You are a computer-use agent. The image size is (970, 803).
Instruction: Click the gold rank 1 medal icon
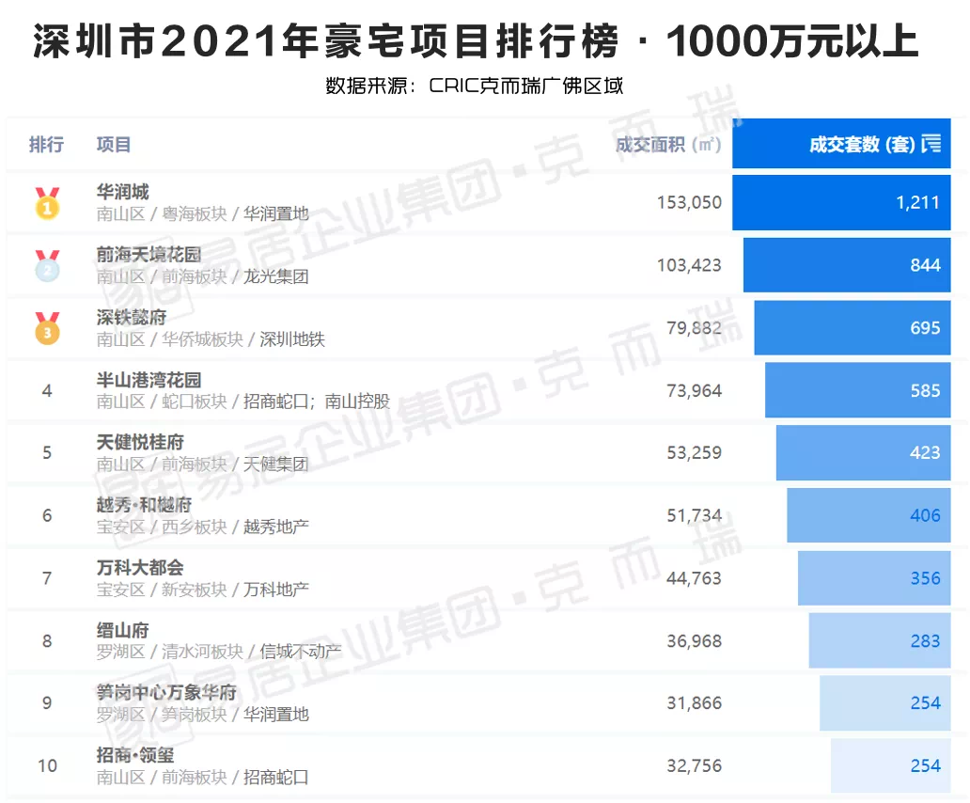click(x=47, y=203)
